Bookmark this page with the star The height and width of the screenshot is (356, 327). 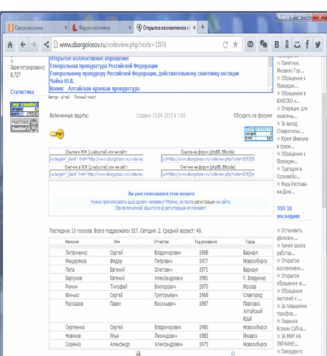tap(236, 44)
